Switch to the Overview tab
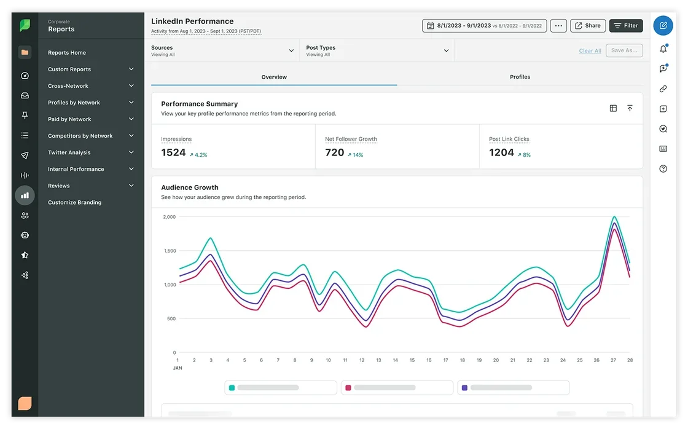 click(x=274, y=77)
